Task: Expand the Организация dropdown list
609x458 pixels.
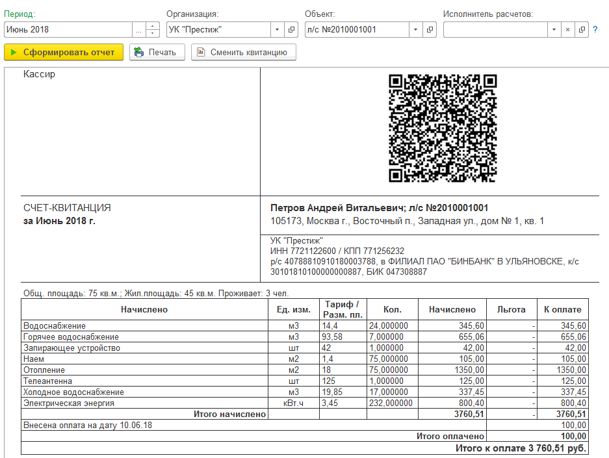Action: coord(278,29)
